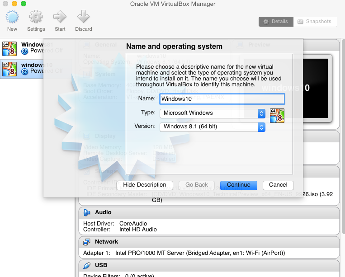The image size is (345, 277).
Task: Switch to the Snapshots tab
Action: [x=315, y=21]
